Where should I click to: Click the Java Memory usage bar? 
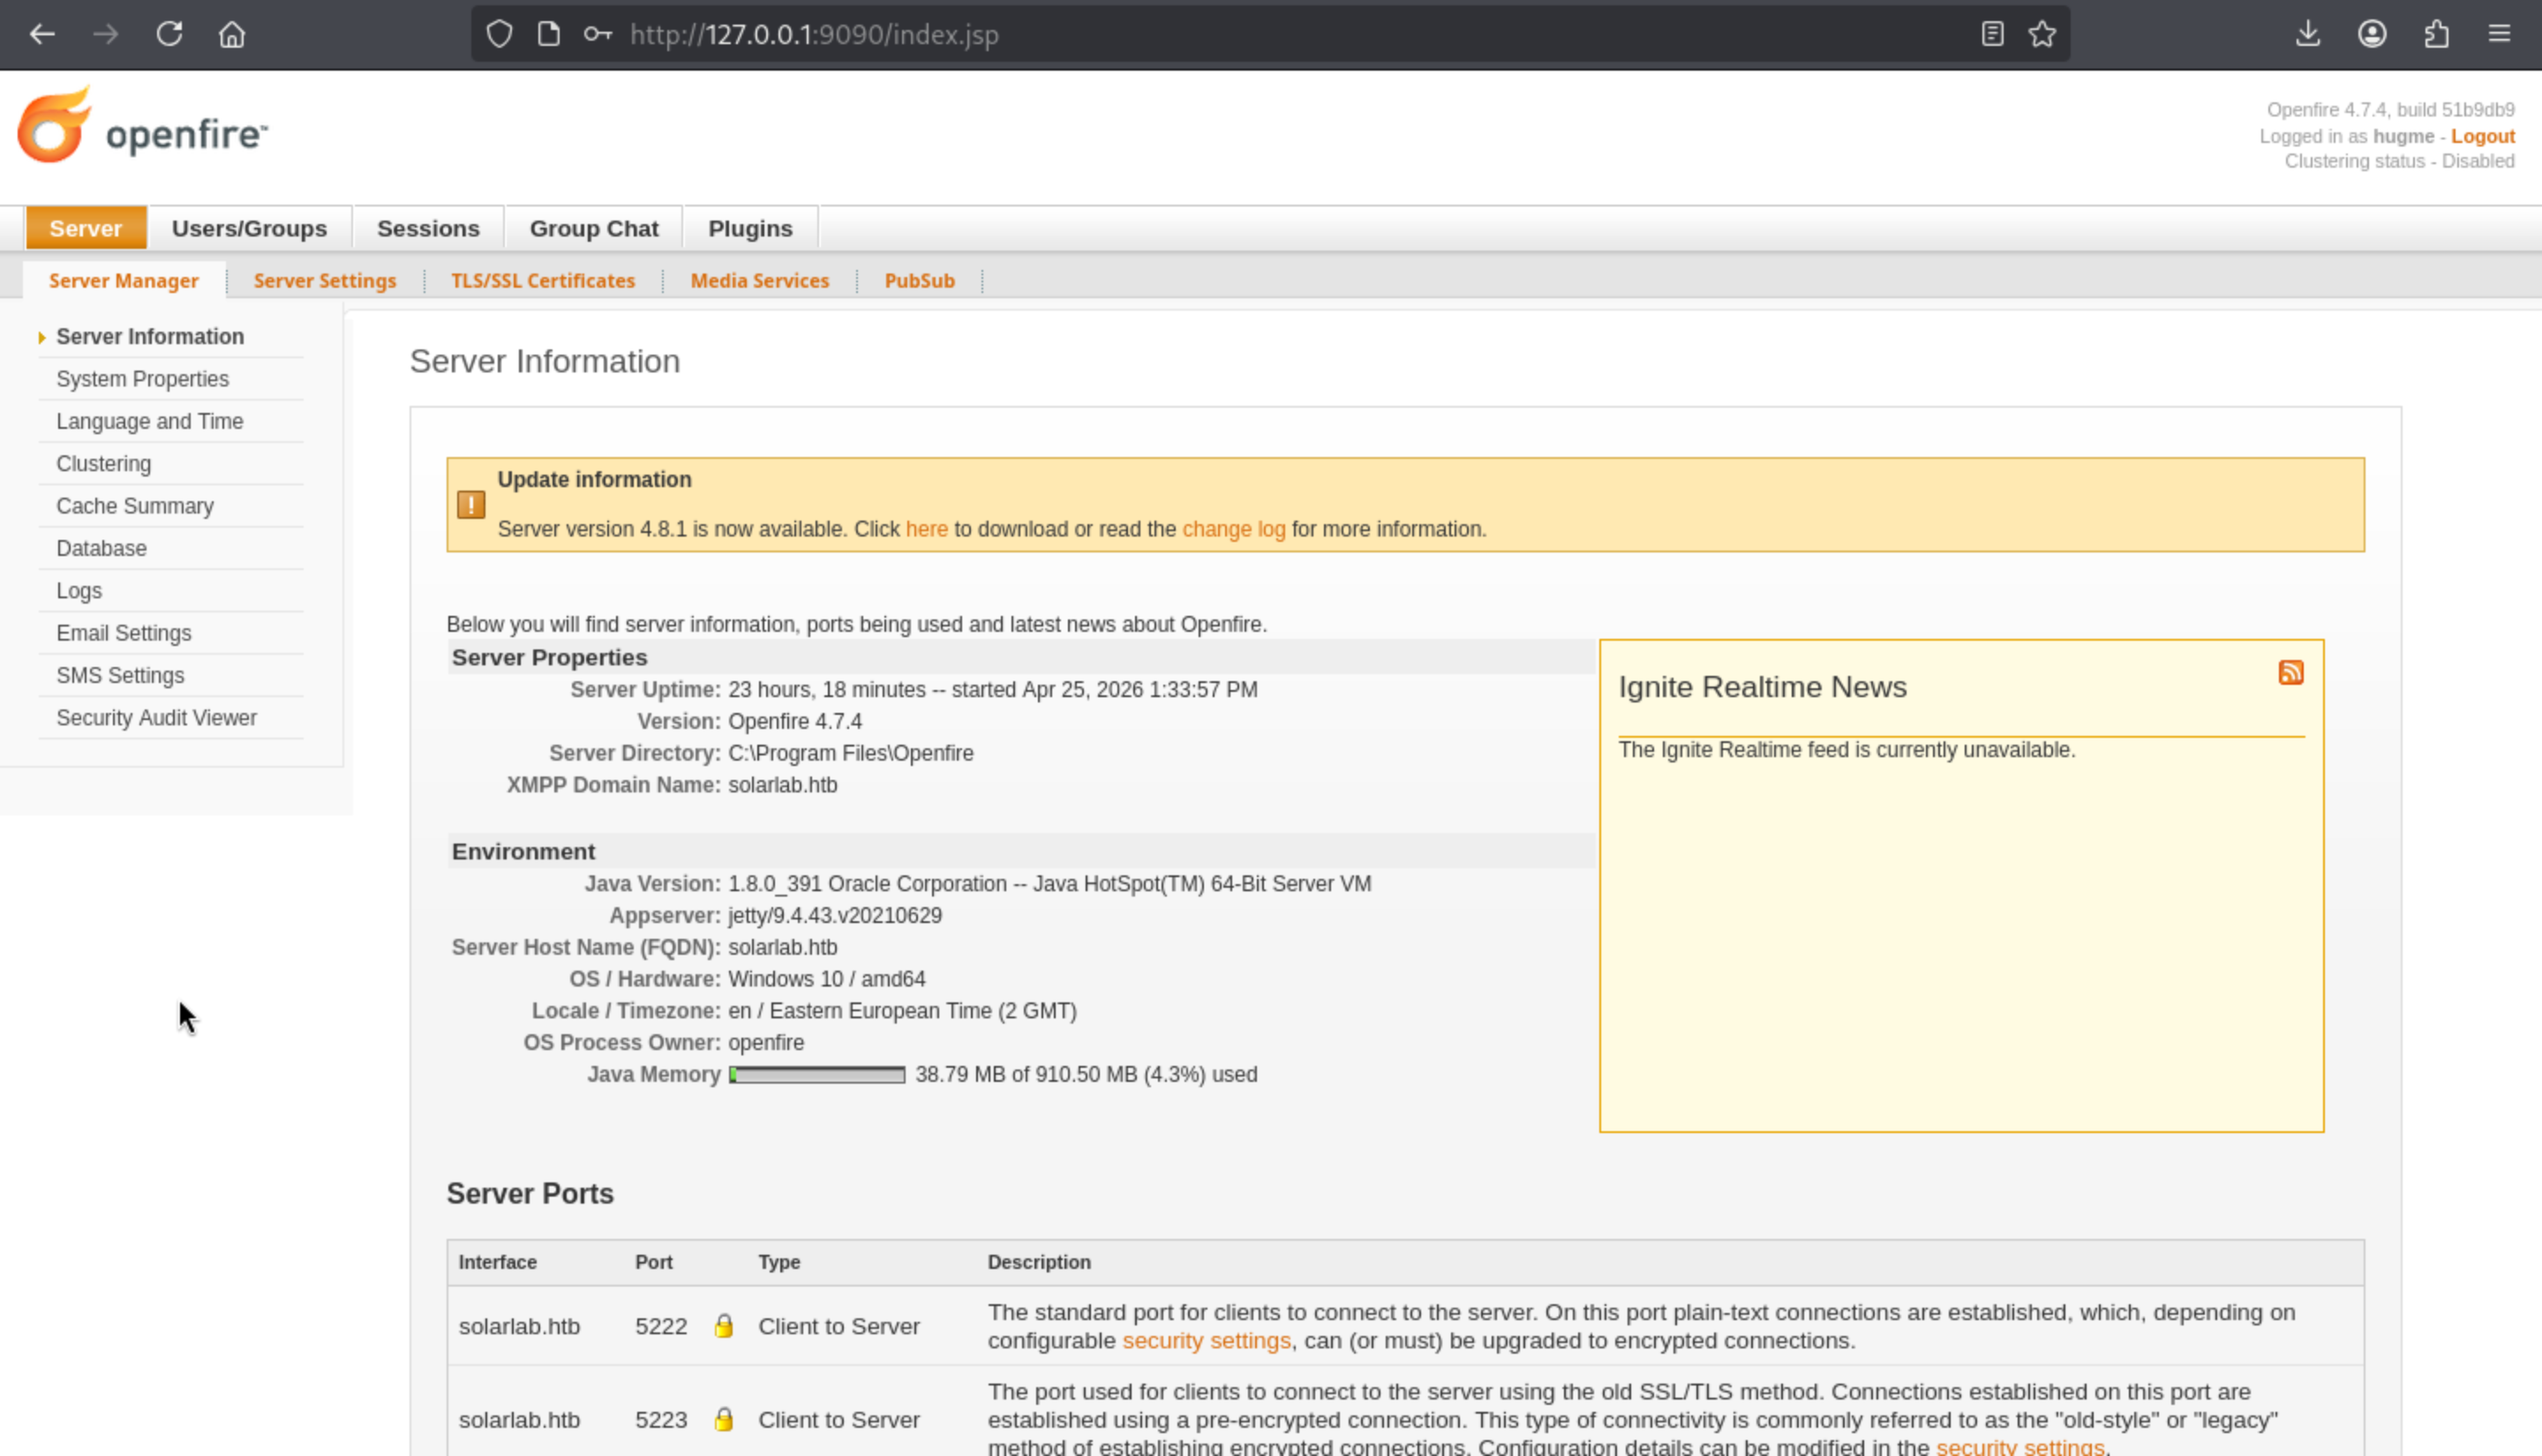(817, 1075)
